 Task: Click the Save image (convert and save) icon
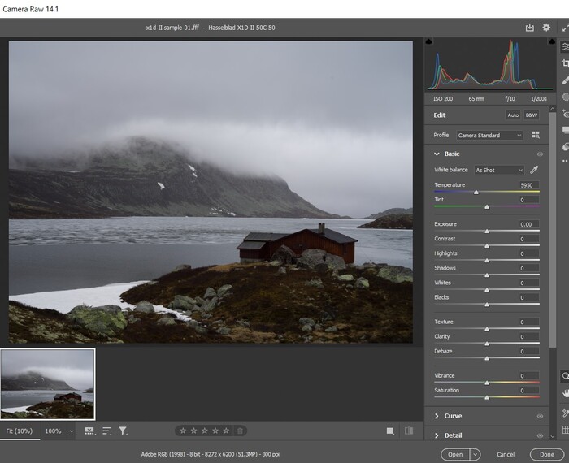530,28
